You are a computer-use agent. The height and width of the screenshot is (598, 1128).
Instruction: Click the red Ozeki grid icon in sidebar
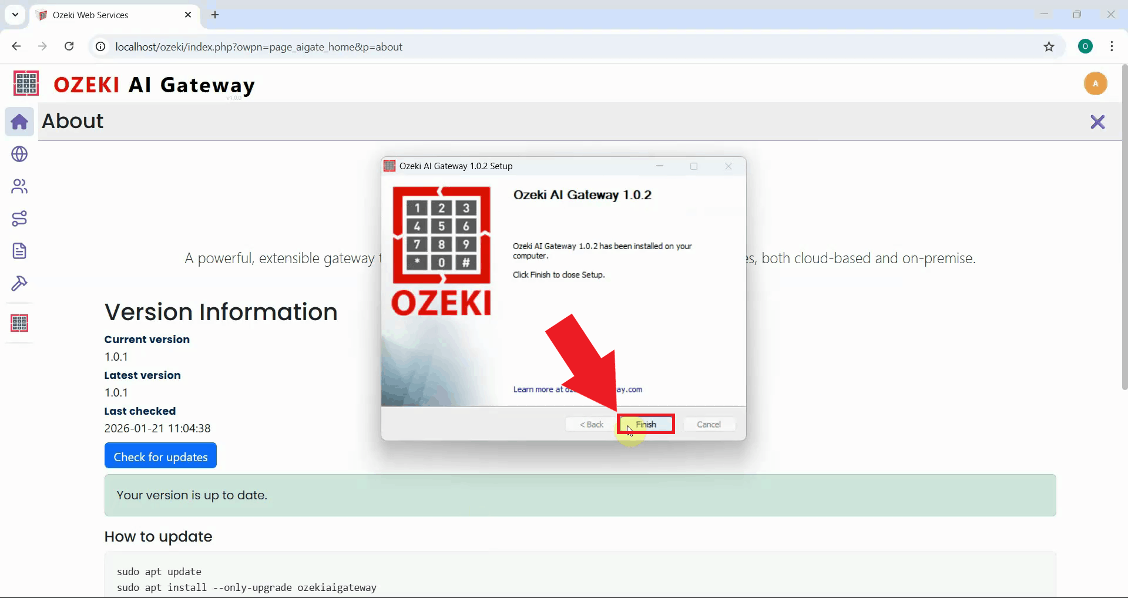pos(19,323)
